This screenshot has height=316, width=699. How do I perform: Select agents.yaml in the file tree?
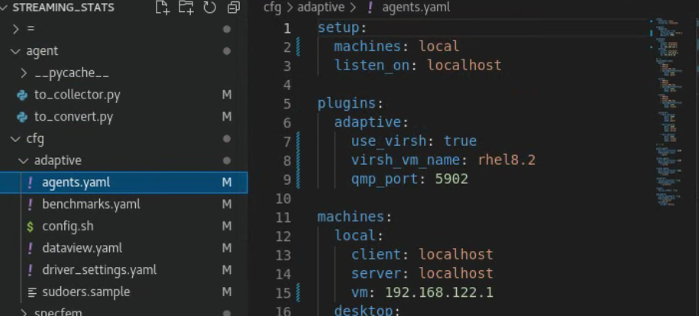coord(124,182)
